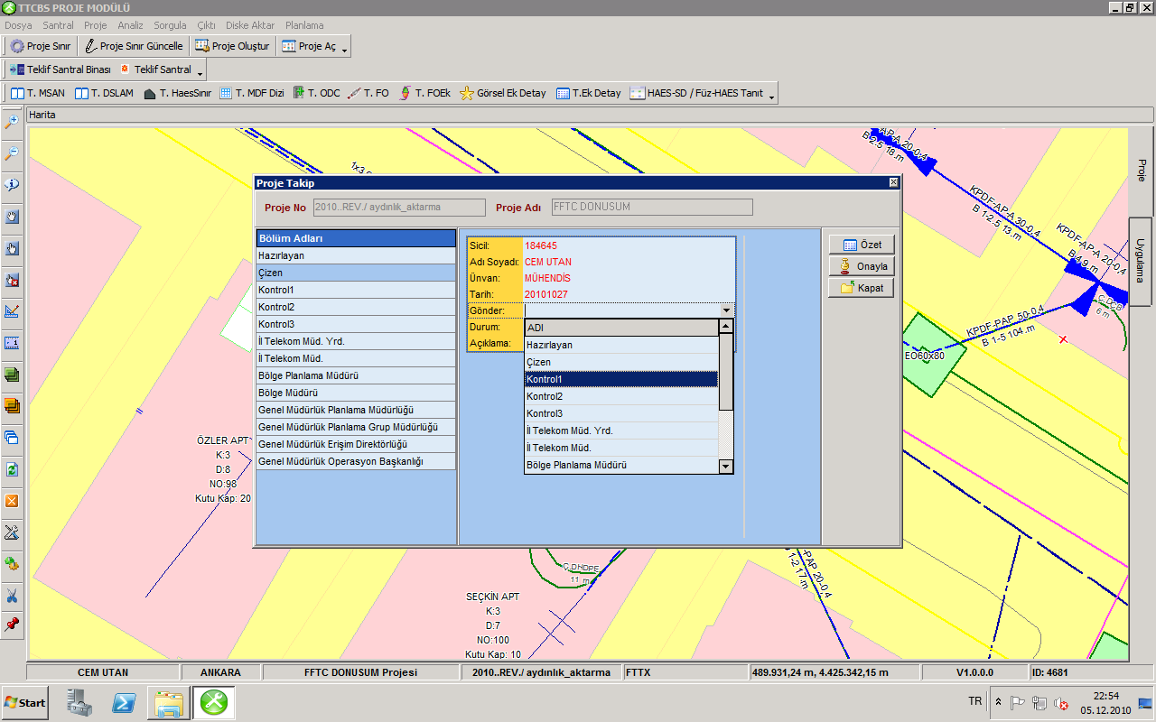Select Teklif Santral Binası tool
The height and width of the screenshot is (722, 1156).
pos(61,69)
